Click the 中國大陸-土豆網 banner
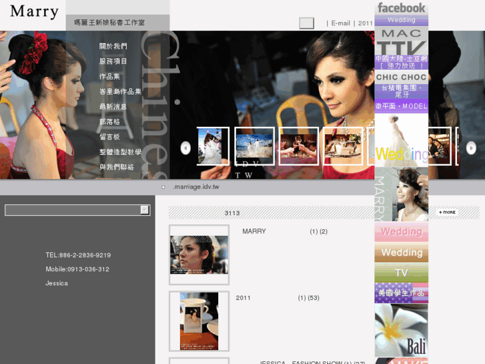The width and height of the screenshot is (485, 364). [x=401, y=62]
